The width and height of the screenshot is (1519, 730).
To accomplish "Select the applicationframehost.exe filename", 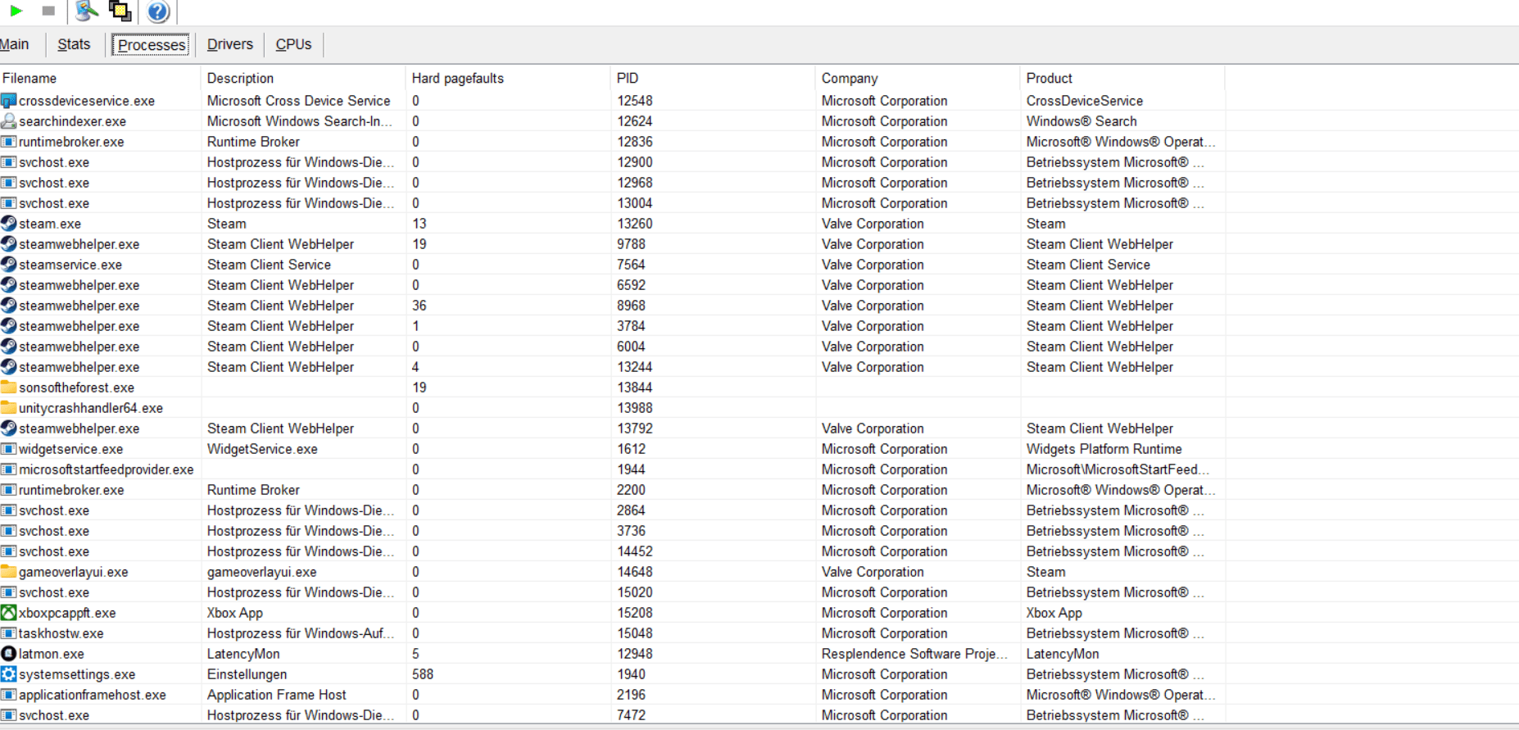I will (93, 695).
